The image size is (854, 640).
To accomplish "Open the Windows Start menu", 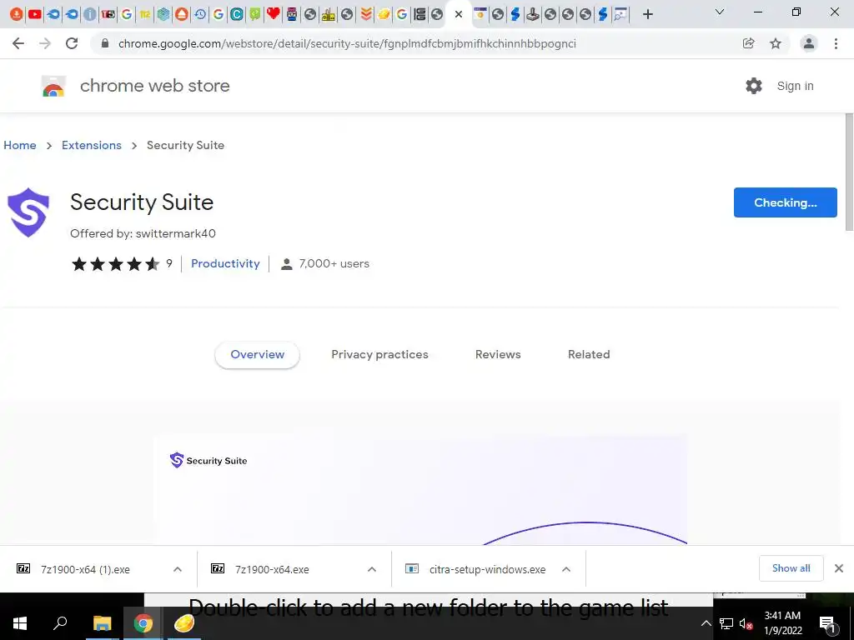I will tap(20, 623).
